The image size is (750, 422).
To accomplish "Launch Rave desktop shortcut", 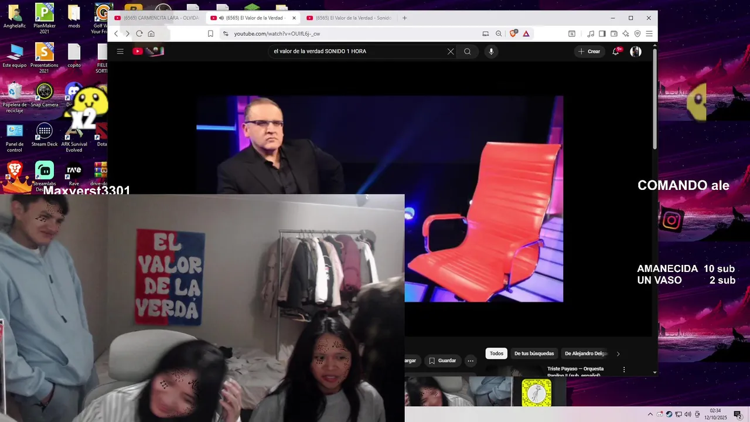I will point(74,174).
